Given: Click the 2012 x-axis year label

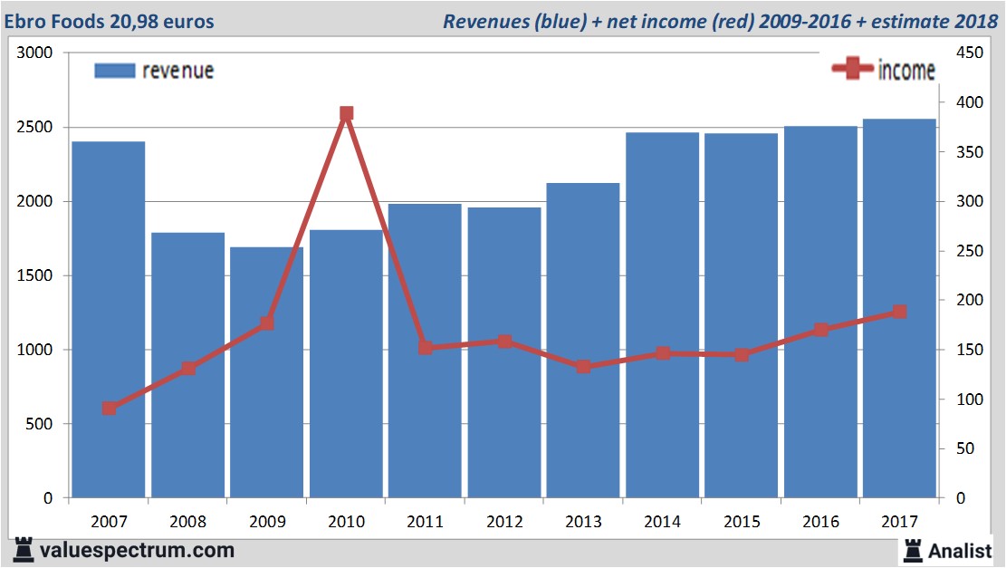Looking at the screenshot, I should [x=504, y=522].
